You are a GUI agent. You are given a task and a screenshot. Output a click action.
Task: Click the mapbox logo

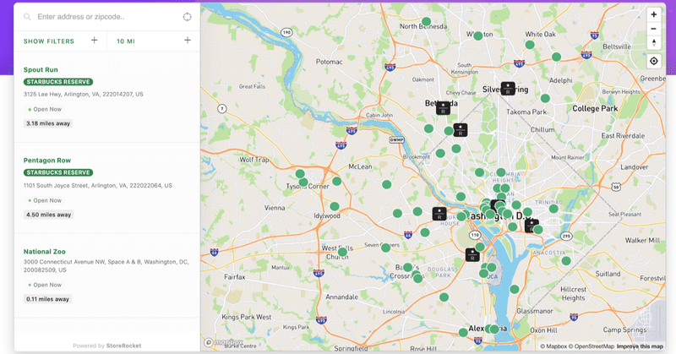point(224,342)
